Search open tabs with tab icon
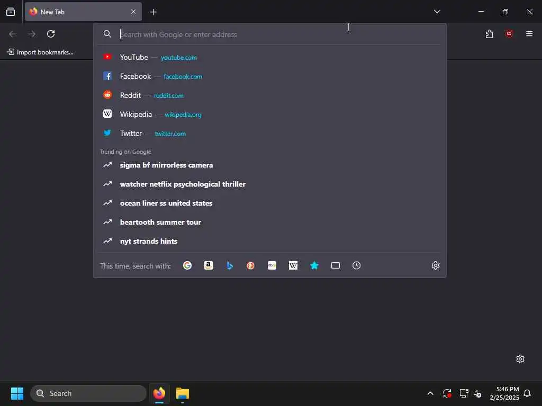The image size is (542, 406). [335, 265]
